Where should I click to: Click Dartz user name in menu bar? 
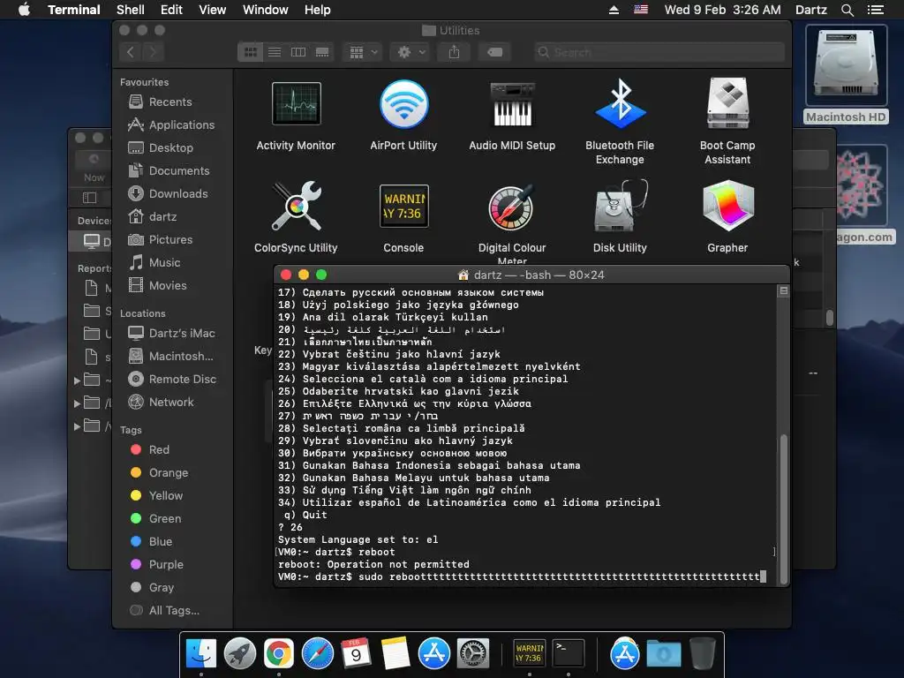tap(810, 10)
